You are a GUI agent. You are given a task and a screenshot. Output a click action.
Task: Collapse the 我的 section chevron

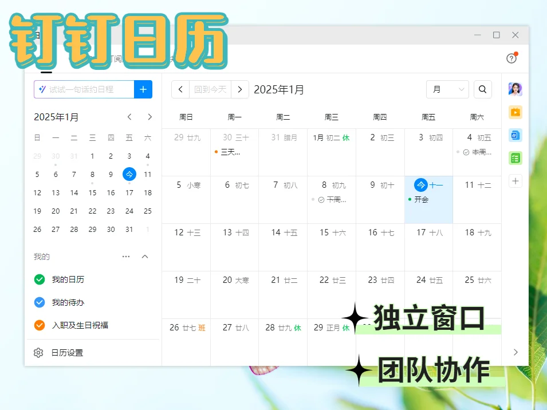point(145,257)
